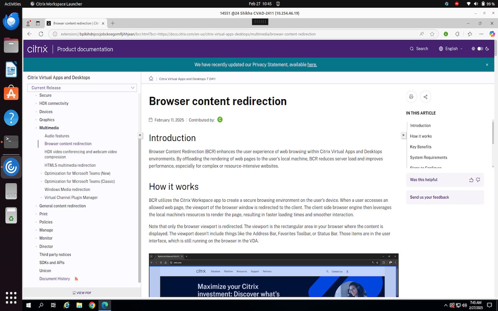The image size is (498, 311).
Task: Open the Privacy Statement 'here' link
Action: pos(312,65)
